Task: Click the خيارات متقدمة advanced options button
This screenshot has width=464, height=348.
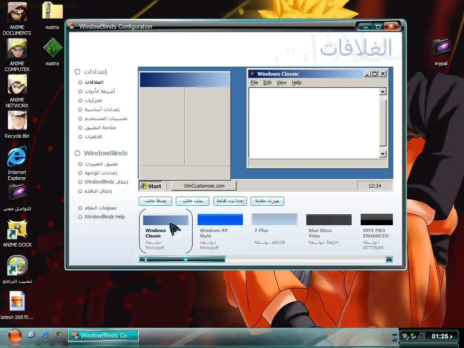Action: pyautogui.click(x=267, y=201)
